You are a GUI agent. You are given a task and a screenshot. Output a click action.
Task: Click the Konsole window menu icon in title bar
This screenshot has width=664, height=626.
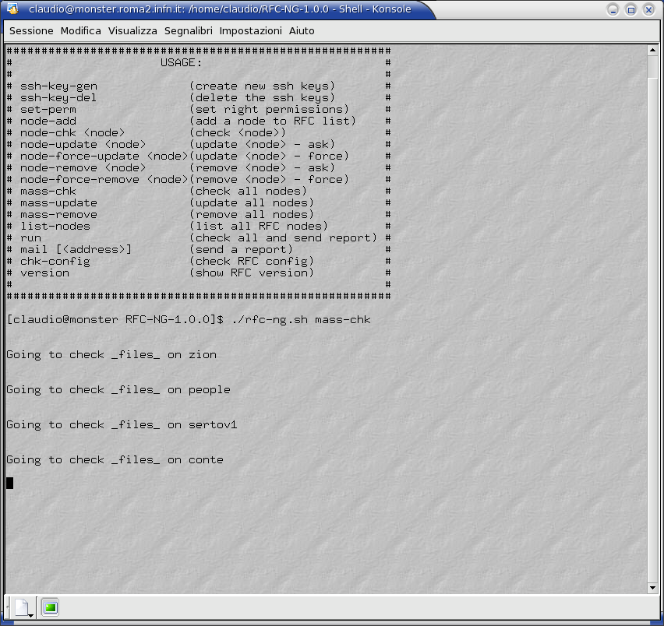12,9
